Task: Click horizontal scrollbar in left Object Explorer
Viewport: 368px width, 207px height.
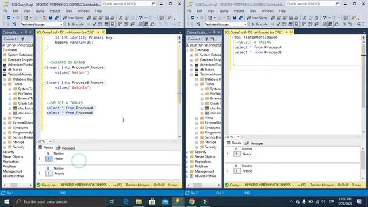Action: [x=18, y=185]
